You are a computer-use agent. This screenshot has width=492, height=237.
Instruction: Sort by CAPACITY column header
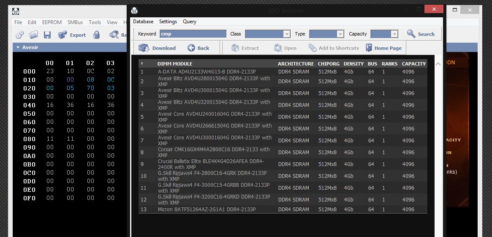pyautogui.click(x=414, y=64)
